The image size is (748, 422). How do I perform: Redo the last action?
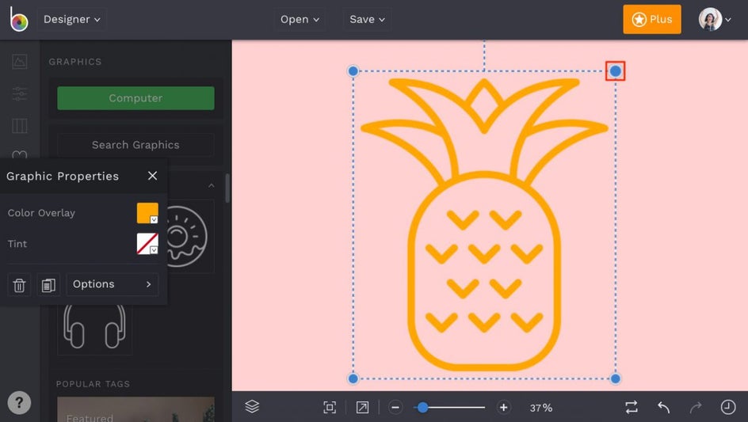tap(696, 407)
